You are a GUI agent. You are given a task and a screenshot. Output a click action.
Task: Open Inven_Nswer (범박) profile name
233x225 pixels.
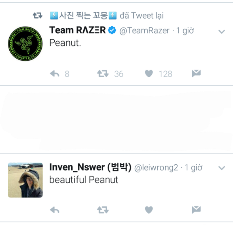90,168
